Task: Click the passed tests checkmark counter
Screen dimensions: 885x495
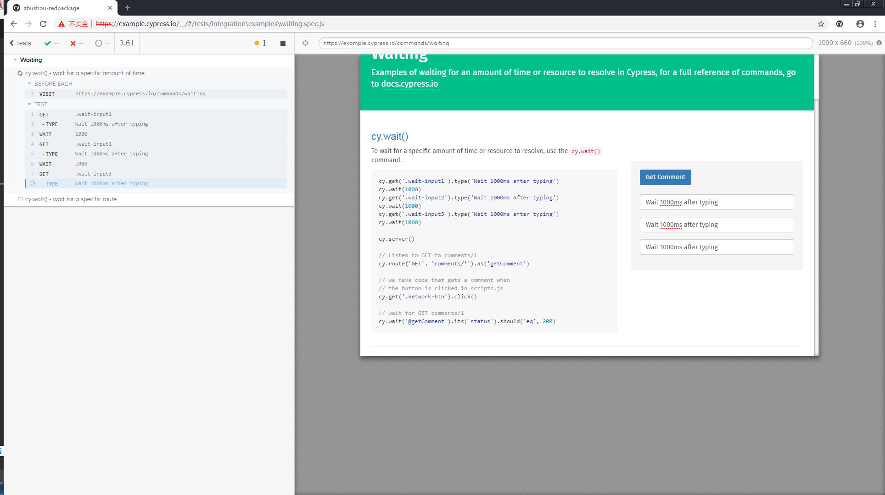Action: [51, 43]
